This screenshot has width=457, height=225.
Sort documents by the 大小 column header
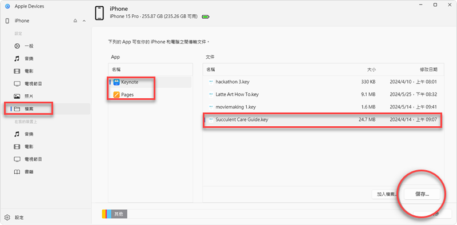pyautogui.click(x=371, y=70)
